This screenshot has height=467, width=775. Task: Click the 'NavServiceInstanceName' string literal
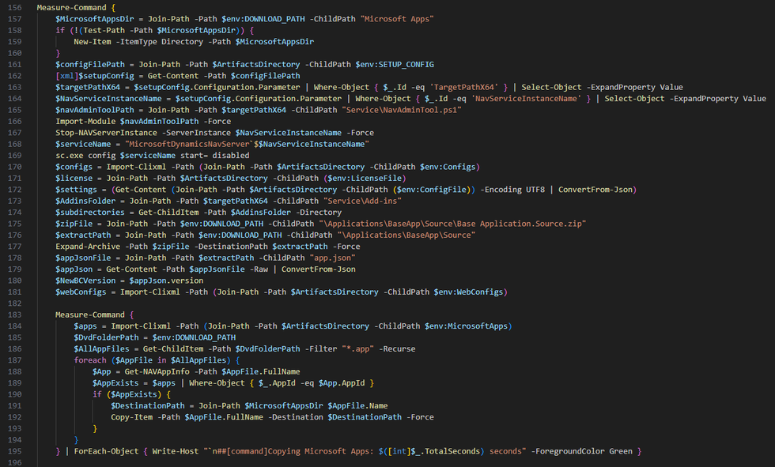(x=526, y=98)
